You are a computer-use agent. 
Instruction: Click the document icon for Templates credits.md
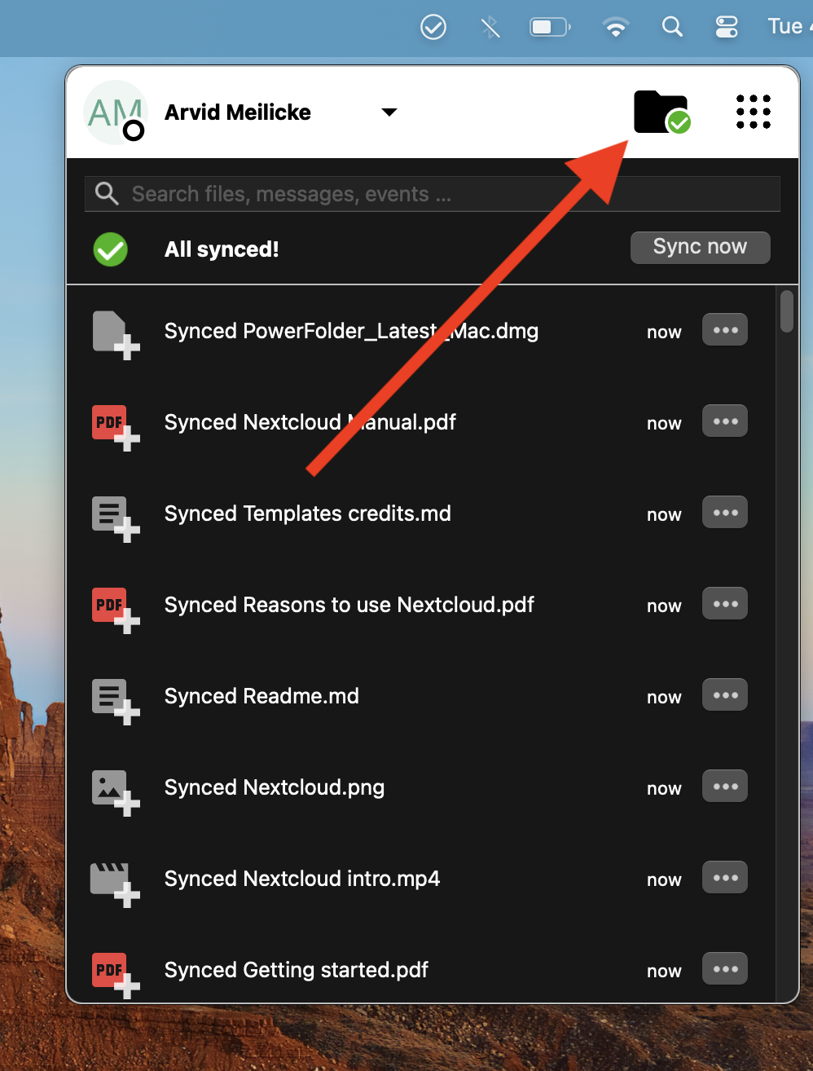pyautogui.click(x=115, y=518)
